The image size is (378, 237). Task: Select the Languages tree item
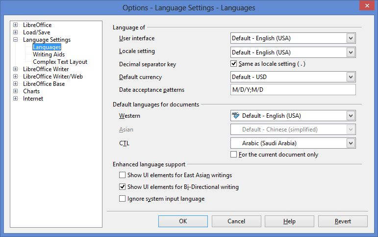pyautogui.click(x=47, y=47)
